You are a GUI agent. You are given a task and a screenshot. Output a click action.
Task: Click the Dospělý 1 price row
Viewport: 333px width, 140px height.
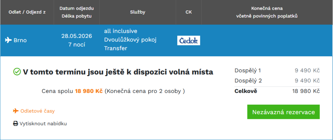(277, 70)
